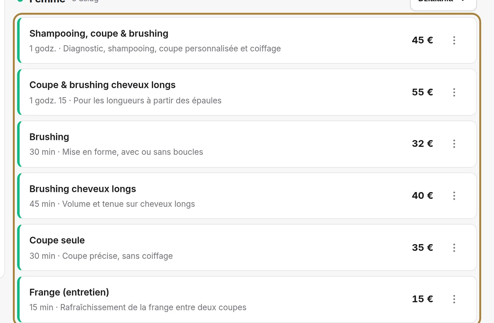Click the 45 € price
This screenshot has width=494, height=323.
click(x=422, y=40)
